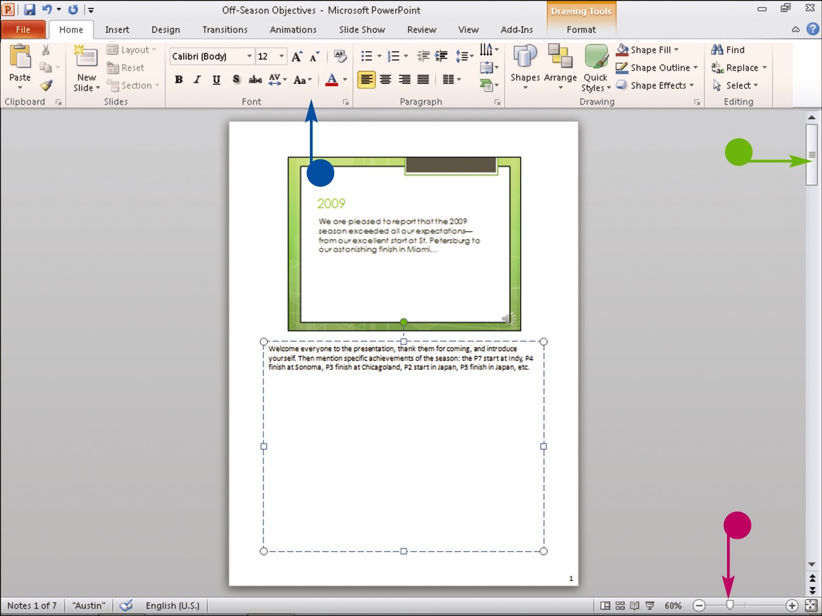Switch to Slide Sorter view
Screen dimensions: 822x616
click(x=620, y=606)
